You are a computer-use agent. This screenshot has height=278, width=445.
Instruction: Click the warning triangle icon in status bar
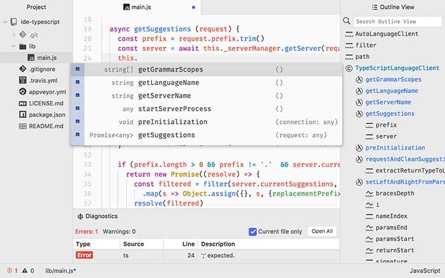coord(25,270)
